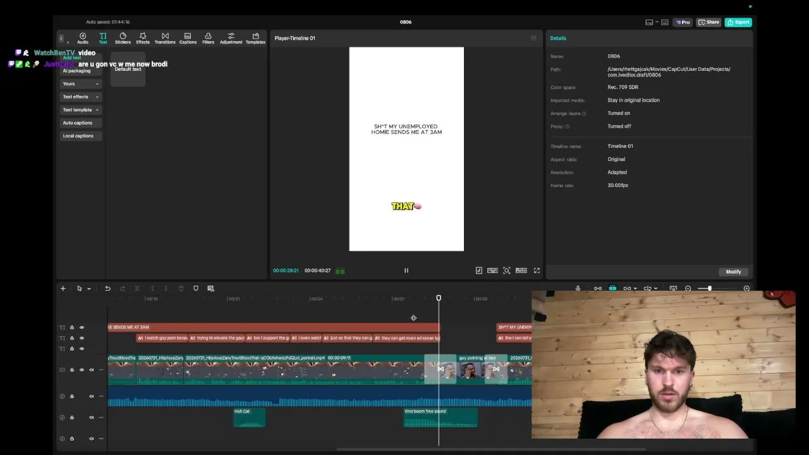Select the 'I watch gay porn' caption clip
Screen dimensions: 809x455
[x=162, y=338]
